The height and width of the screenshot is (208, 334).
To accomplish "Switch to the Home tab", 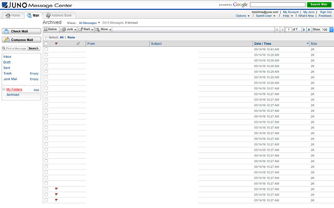I will (x=13, y=16).
